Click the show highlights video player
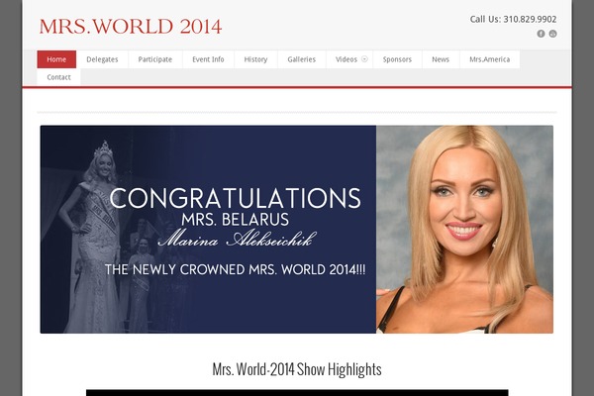Screen dimensions: 594x396 coord(297,393)
